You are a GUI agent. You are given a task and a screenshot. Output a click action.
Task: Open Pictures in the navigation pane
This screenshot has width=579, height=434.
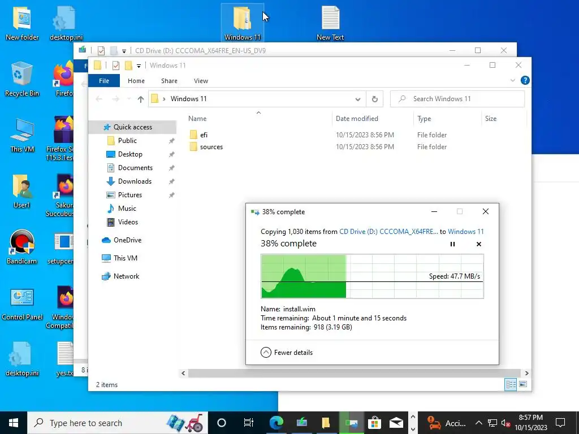pyautogui.click(x=129, y=195)
